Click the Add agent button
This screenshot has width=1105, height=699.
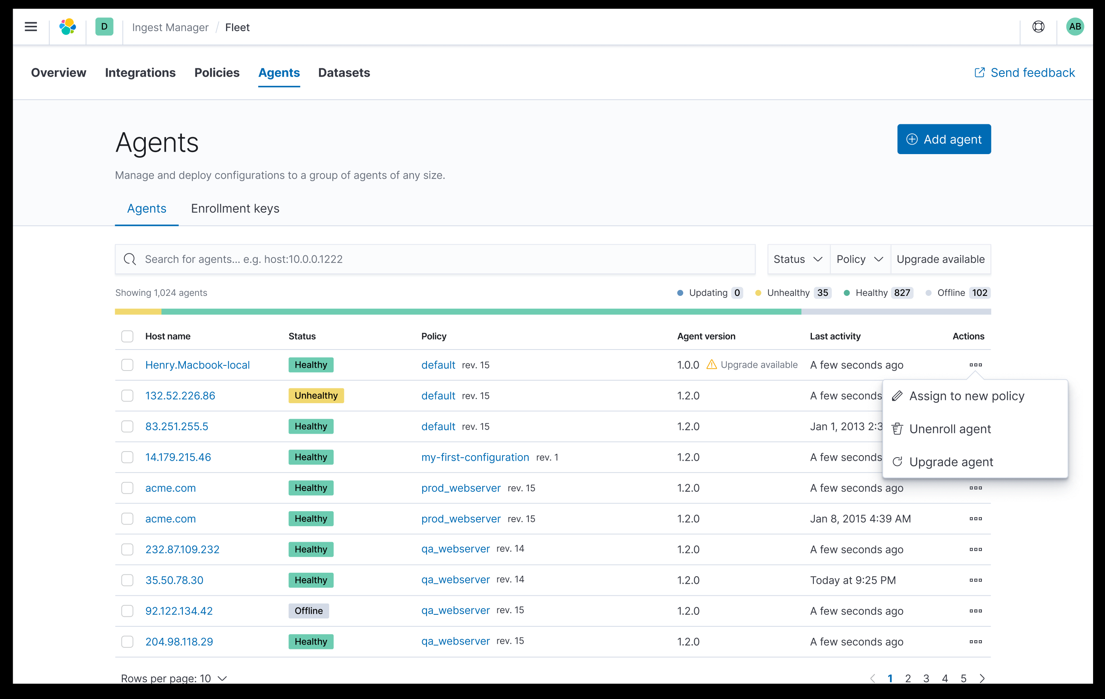[x=943, y=139]
